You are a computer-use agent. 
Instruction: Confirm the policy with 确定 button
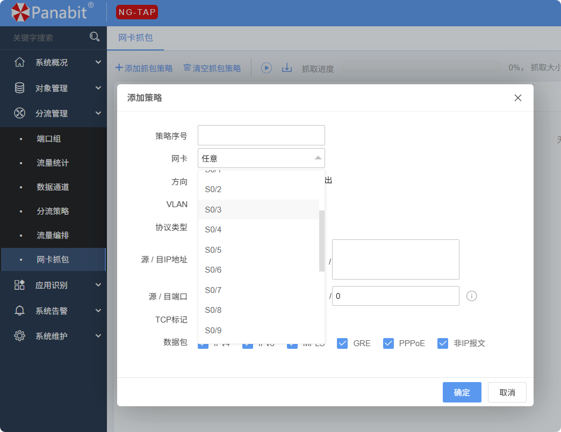point(462,392)
